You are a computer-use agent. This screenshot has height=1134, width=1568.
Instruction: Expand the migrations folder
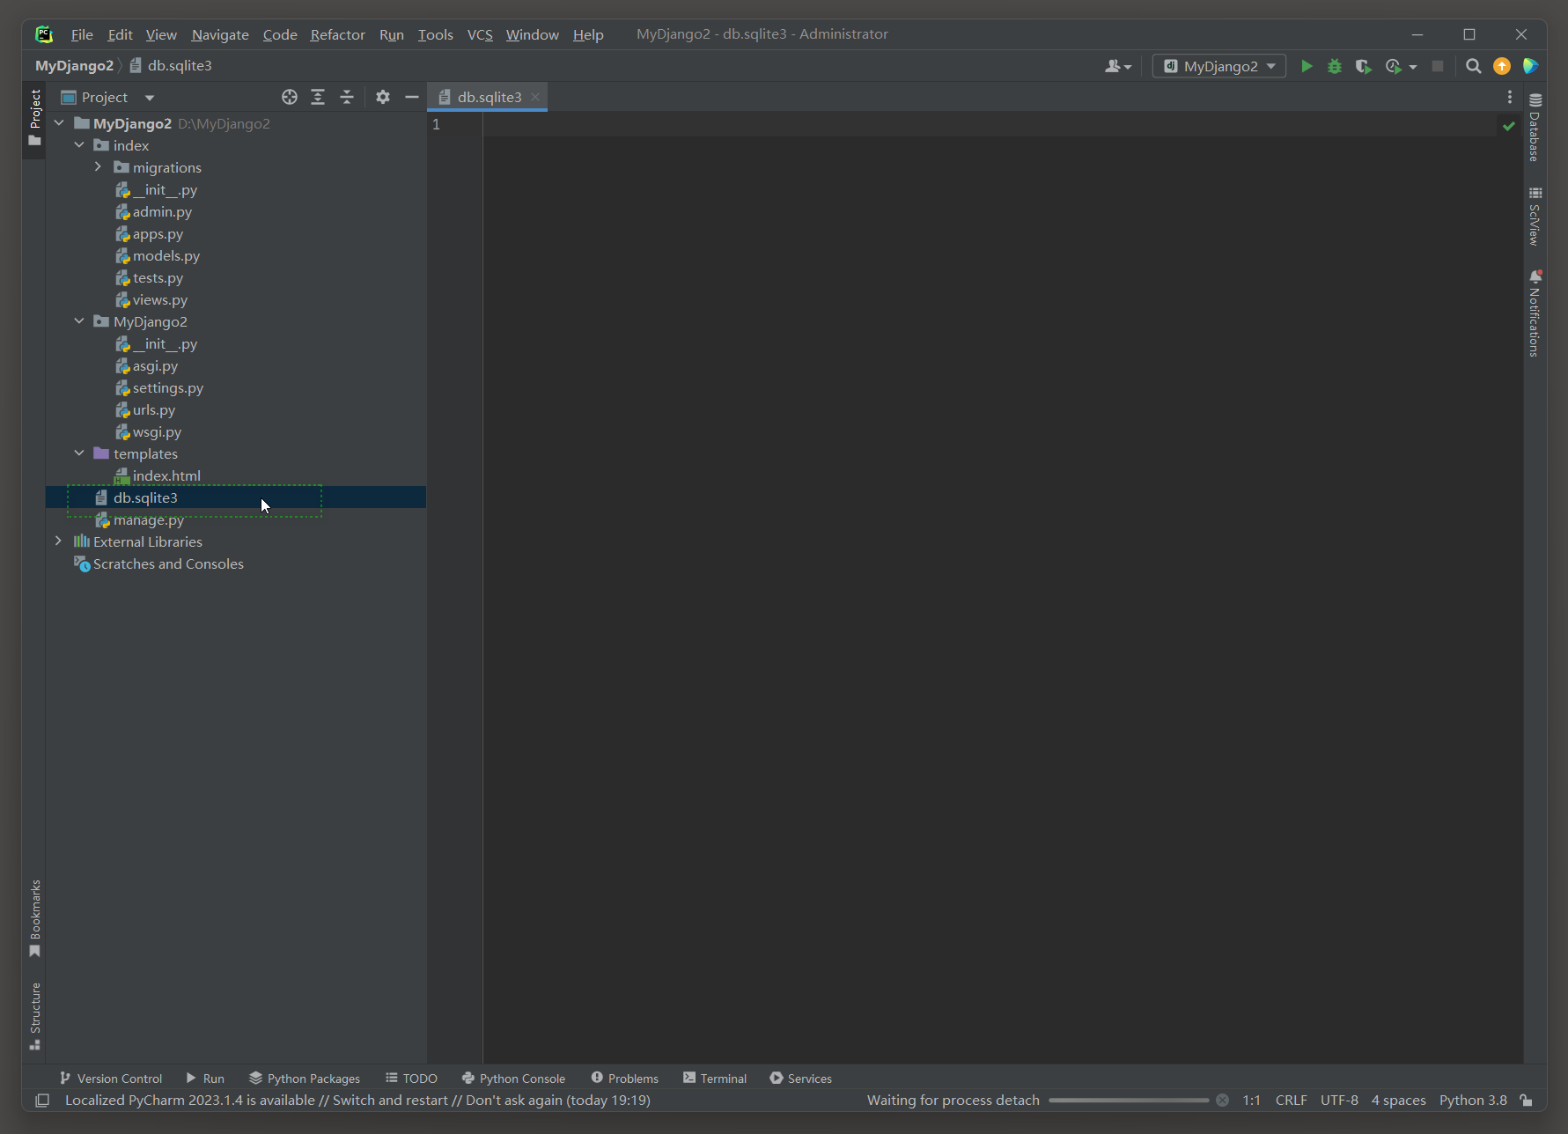98,167
